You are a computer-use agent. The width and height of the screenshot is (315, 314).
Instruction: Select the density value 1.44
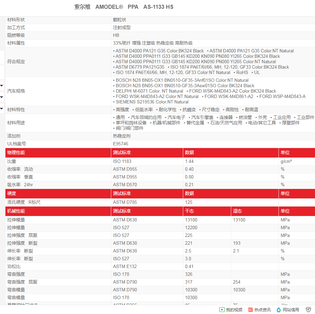pos(189,161)
